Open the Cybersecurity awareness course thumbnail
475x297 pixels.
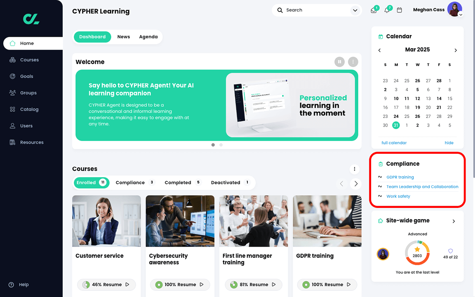click(180, 221)
